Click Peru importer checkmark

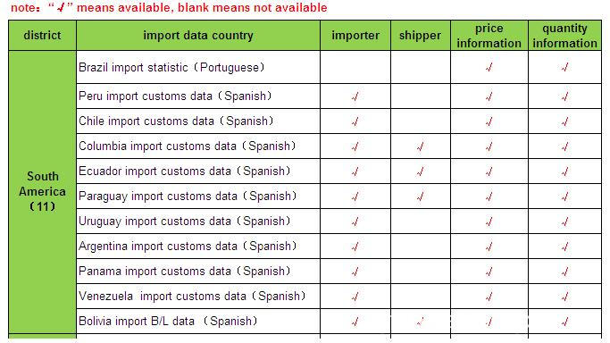(355, 96)
